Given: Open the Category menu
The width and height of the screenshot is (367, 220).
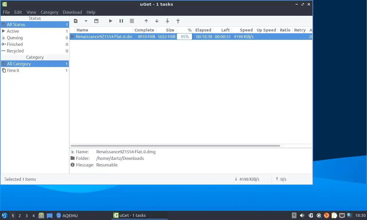Looking at the screenshot, I should click(49, 12).
